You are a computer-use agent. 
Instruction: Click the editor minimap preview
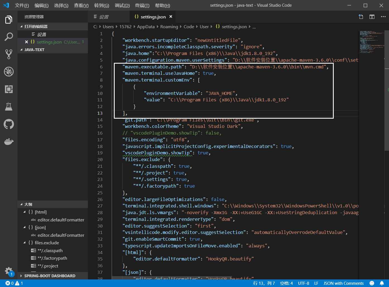click(x=372, y=42)
